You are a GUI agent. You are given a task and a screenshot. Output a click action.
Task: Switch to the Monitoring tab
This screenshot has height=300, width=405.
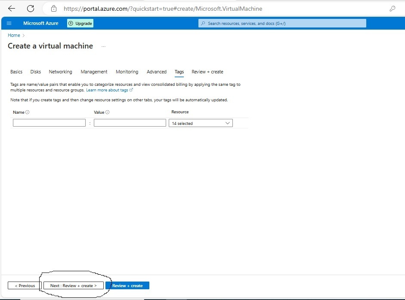click(127, 72)
